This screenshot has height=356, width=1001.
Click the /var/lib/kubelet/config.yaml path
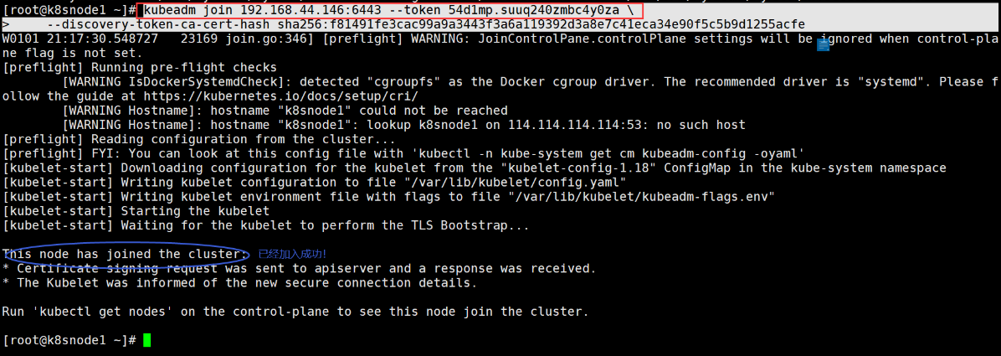click(516, 182)
